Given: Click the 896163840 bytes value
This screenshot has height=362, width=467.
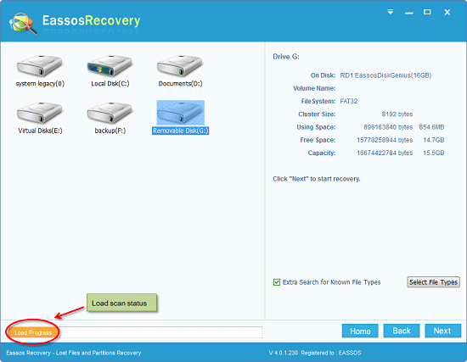Looking at the screenshot, I should coord(388,127).
